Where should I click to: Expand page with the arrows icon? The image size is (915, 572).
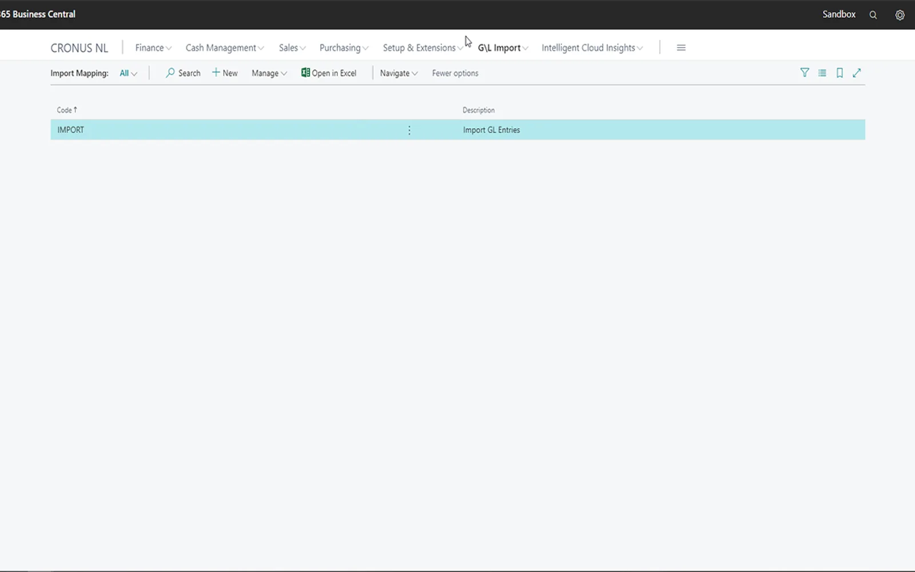coord(857,73)
